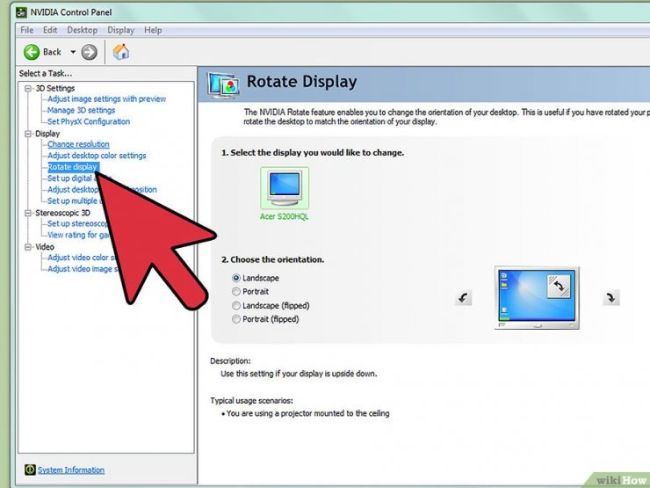Open Adjust image settings with preview
The image size is (650, 488).
point(106,98)
